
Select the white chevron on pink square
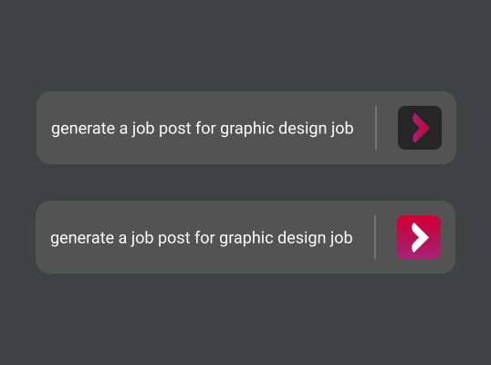[419, 237]
